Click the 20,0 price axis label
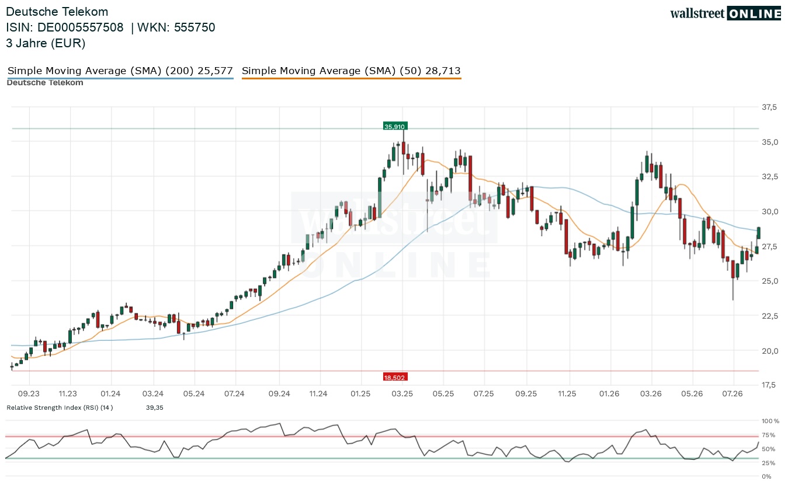 pyautogui.click(x=769, y=350)
